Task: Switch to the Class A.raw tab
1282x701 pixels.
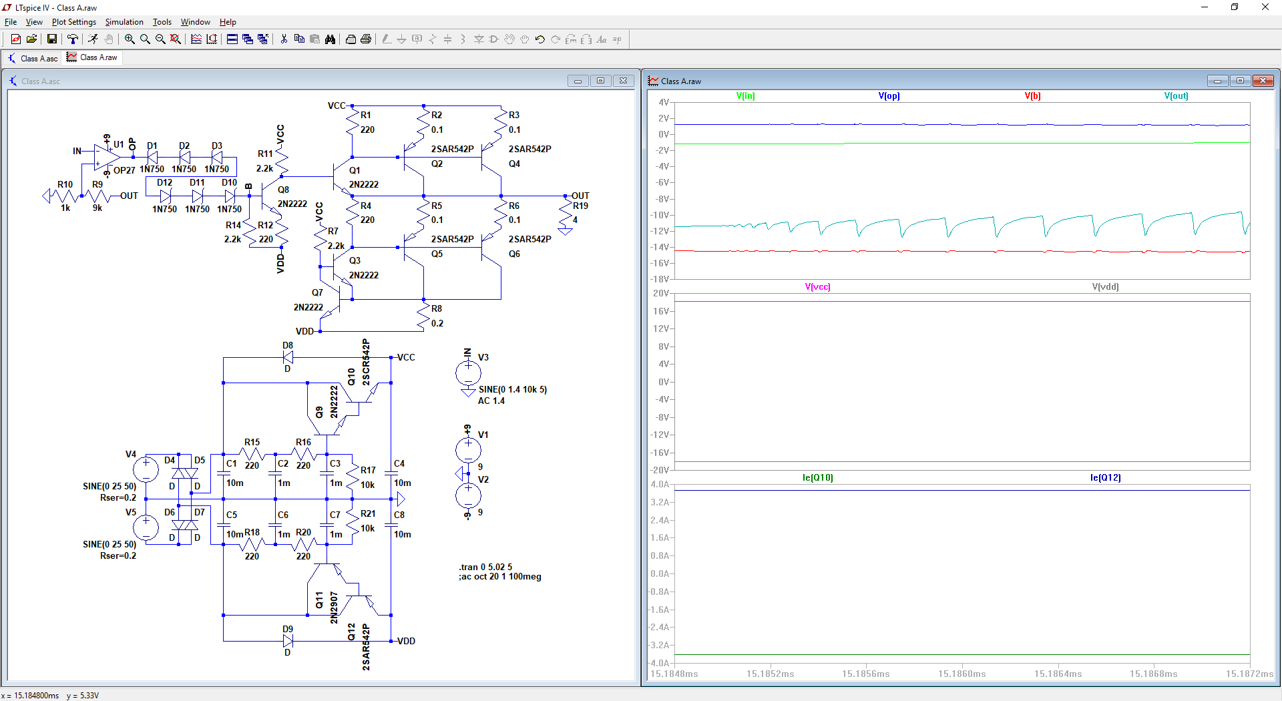Action: [x=92, y=57]
